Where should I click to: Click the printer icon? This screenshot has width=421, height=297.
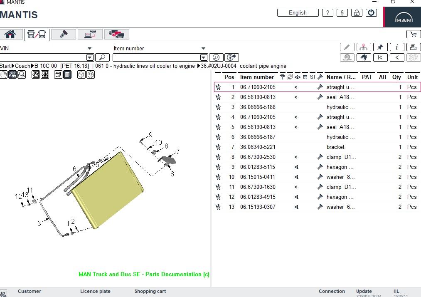tap(414, 47)
